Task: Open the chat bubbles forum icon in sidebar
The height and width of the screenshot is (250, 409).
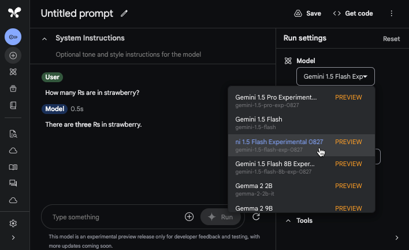Action: click(x=13, y=183)
